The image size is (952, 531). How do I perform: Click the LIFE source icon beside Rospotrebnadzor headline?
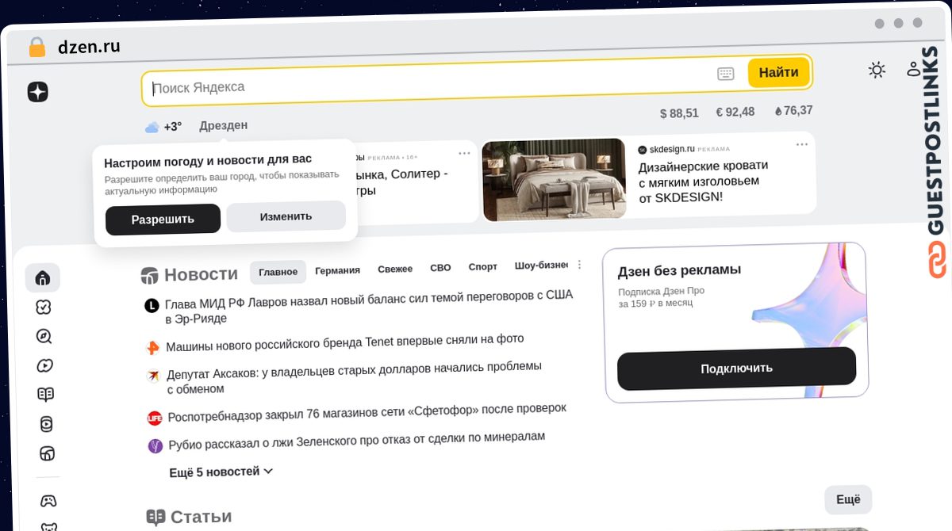pos(155,418)
